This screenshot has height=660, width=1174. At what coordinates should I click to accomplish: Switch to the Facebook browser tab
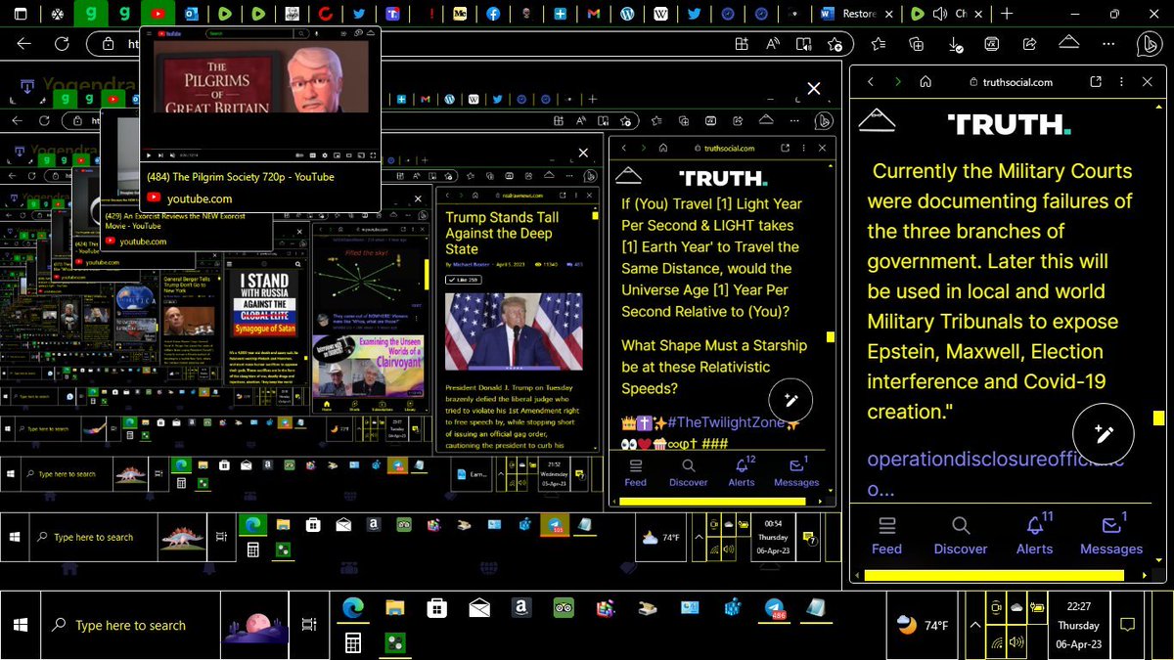pyautogui.click(x=492, y=14)
